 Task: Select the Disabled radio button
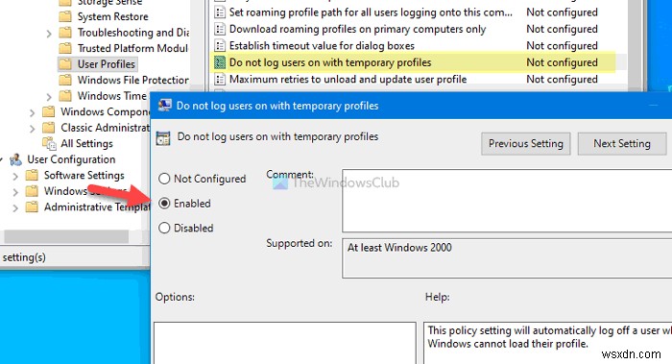(164, 228)
